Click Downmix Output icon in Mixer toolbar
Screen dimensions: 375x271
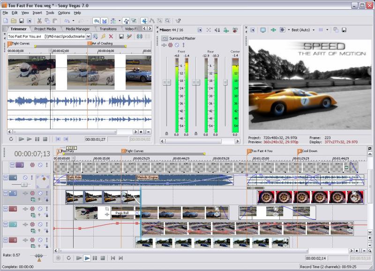pos(209,30)
